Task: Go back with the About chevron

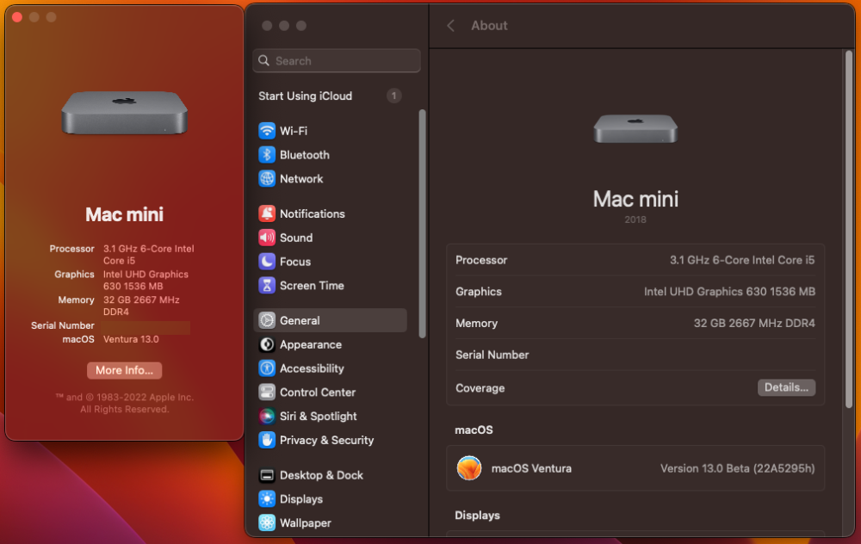Action: click(451, 25)
